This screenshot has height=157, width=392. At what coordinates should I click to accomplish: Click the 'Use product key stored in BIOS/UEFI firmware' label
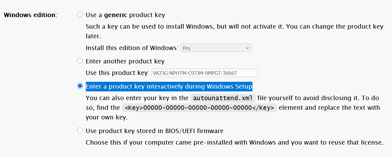click(x=154, y=131)
